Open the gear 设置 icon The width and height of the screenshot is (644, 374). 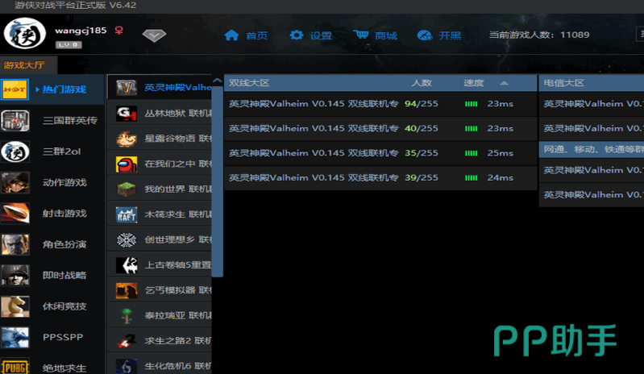(x=296, y=35)
